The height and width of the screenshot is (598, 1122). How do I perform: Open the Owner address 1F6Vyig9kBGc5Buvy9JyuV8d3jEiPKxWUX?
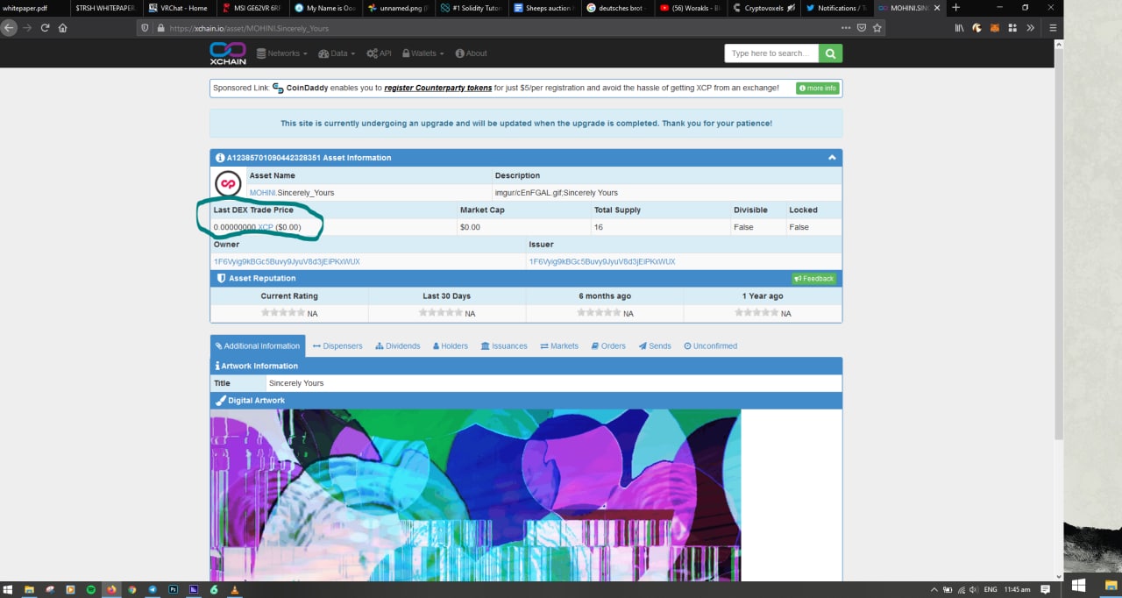[287, 261]
